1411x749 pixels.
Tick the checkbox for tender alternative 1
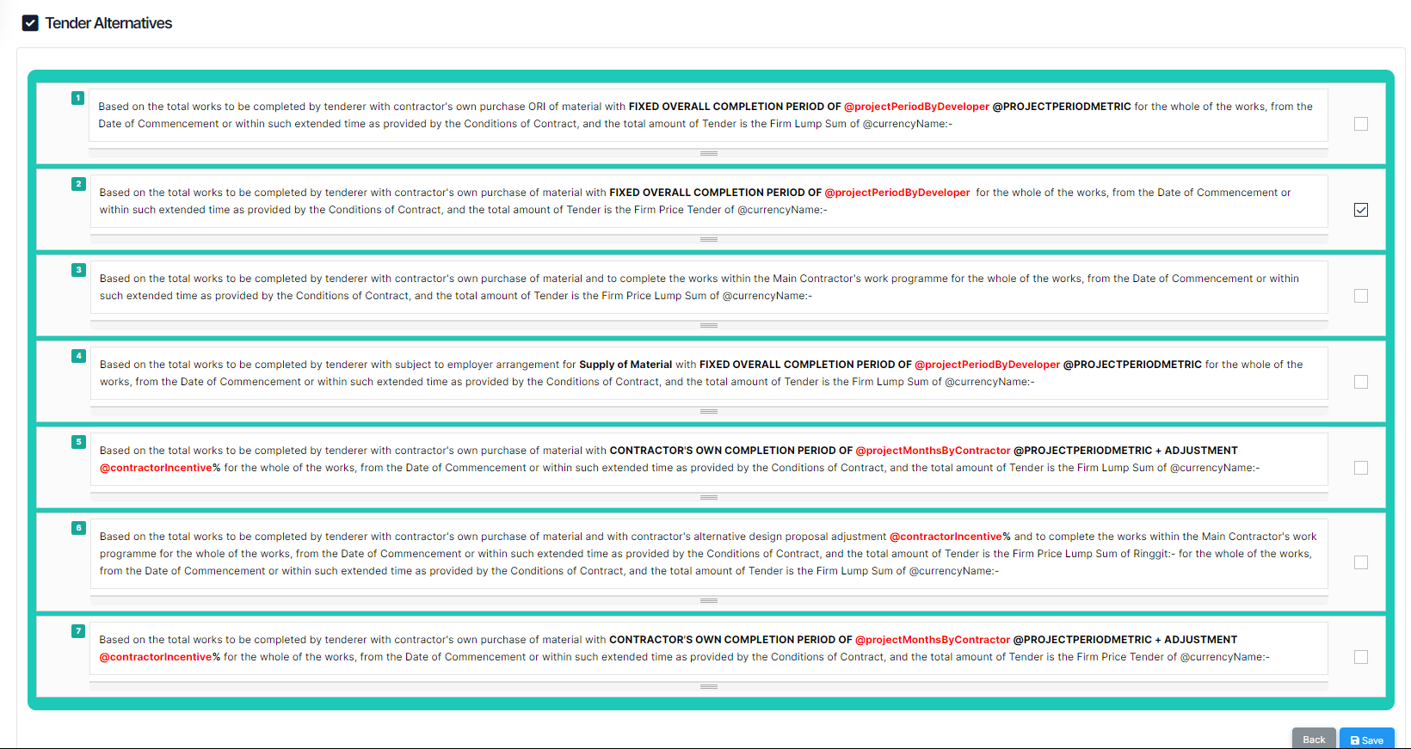[1361, 124]
